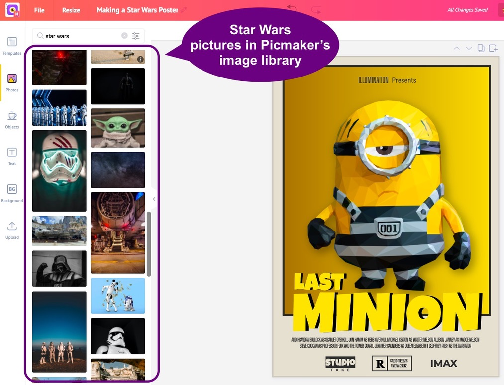
Task: Open the search filter settings
Action: point(136,36)
